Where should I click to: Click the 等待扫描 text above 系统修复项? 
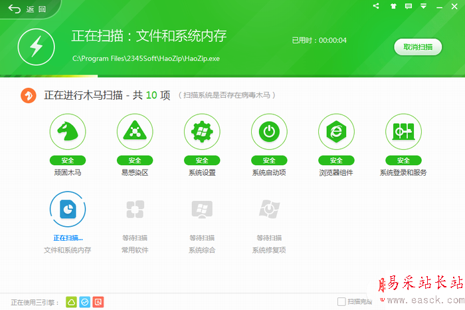point(269,238)
